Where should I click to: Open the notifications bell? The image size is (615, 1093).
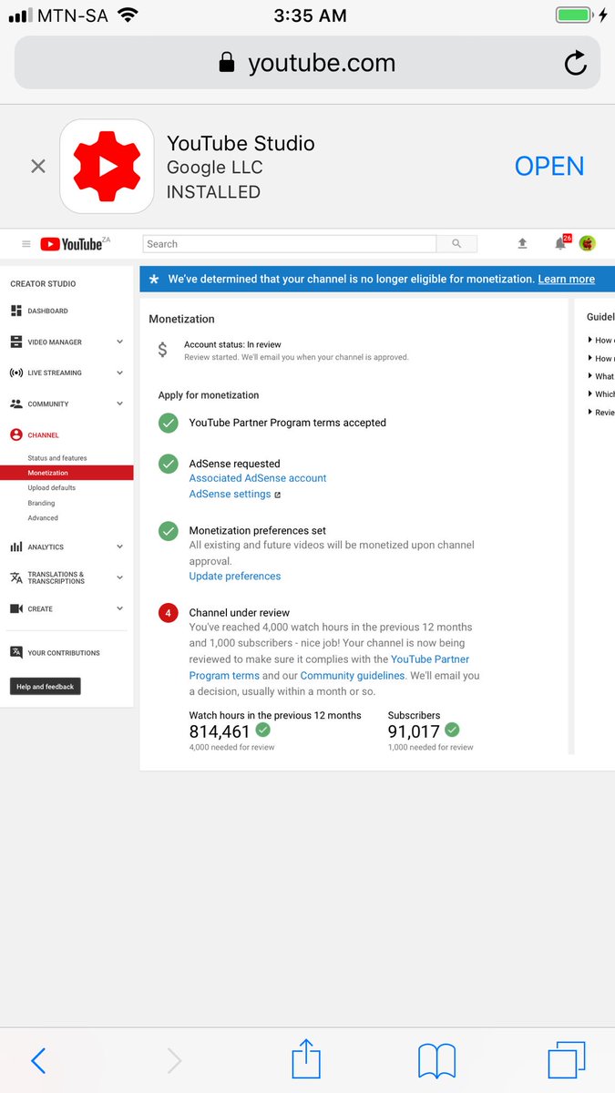pyautogui.click(x=560, y=244)
